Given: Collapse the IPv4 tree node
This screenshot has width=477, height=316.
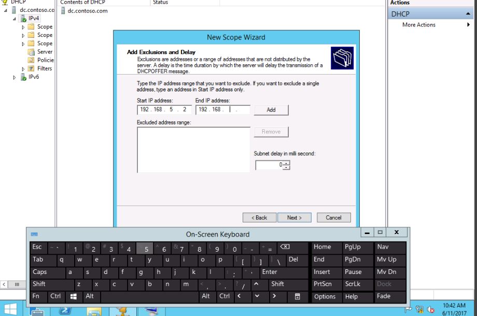Looking at the screenshot, I should (x=15, y=19).
